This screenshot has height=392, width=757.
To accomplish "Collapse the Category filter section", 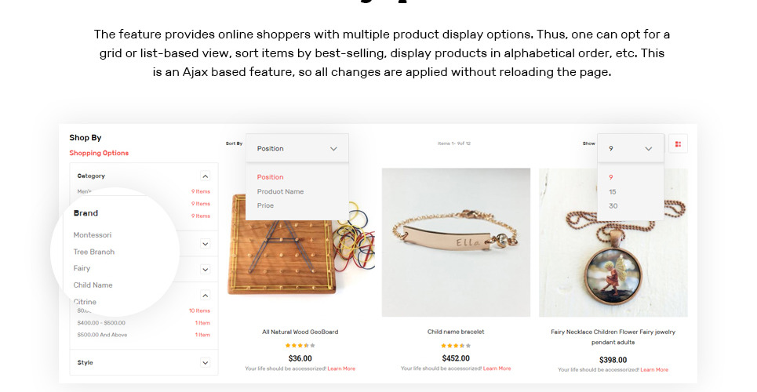I will click(x=205, y=176).
